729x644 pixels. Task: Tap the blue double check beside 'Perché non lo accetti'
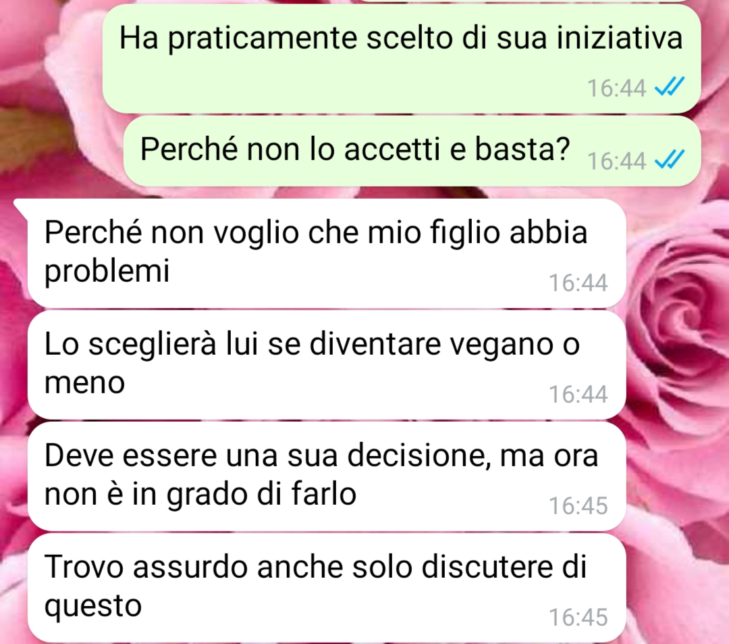670,159
